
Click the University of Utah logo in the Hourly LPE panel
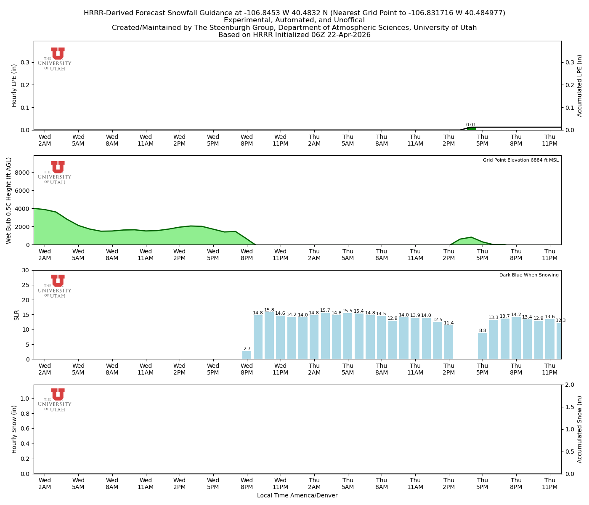[55, 59]
